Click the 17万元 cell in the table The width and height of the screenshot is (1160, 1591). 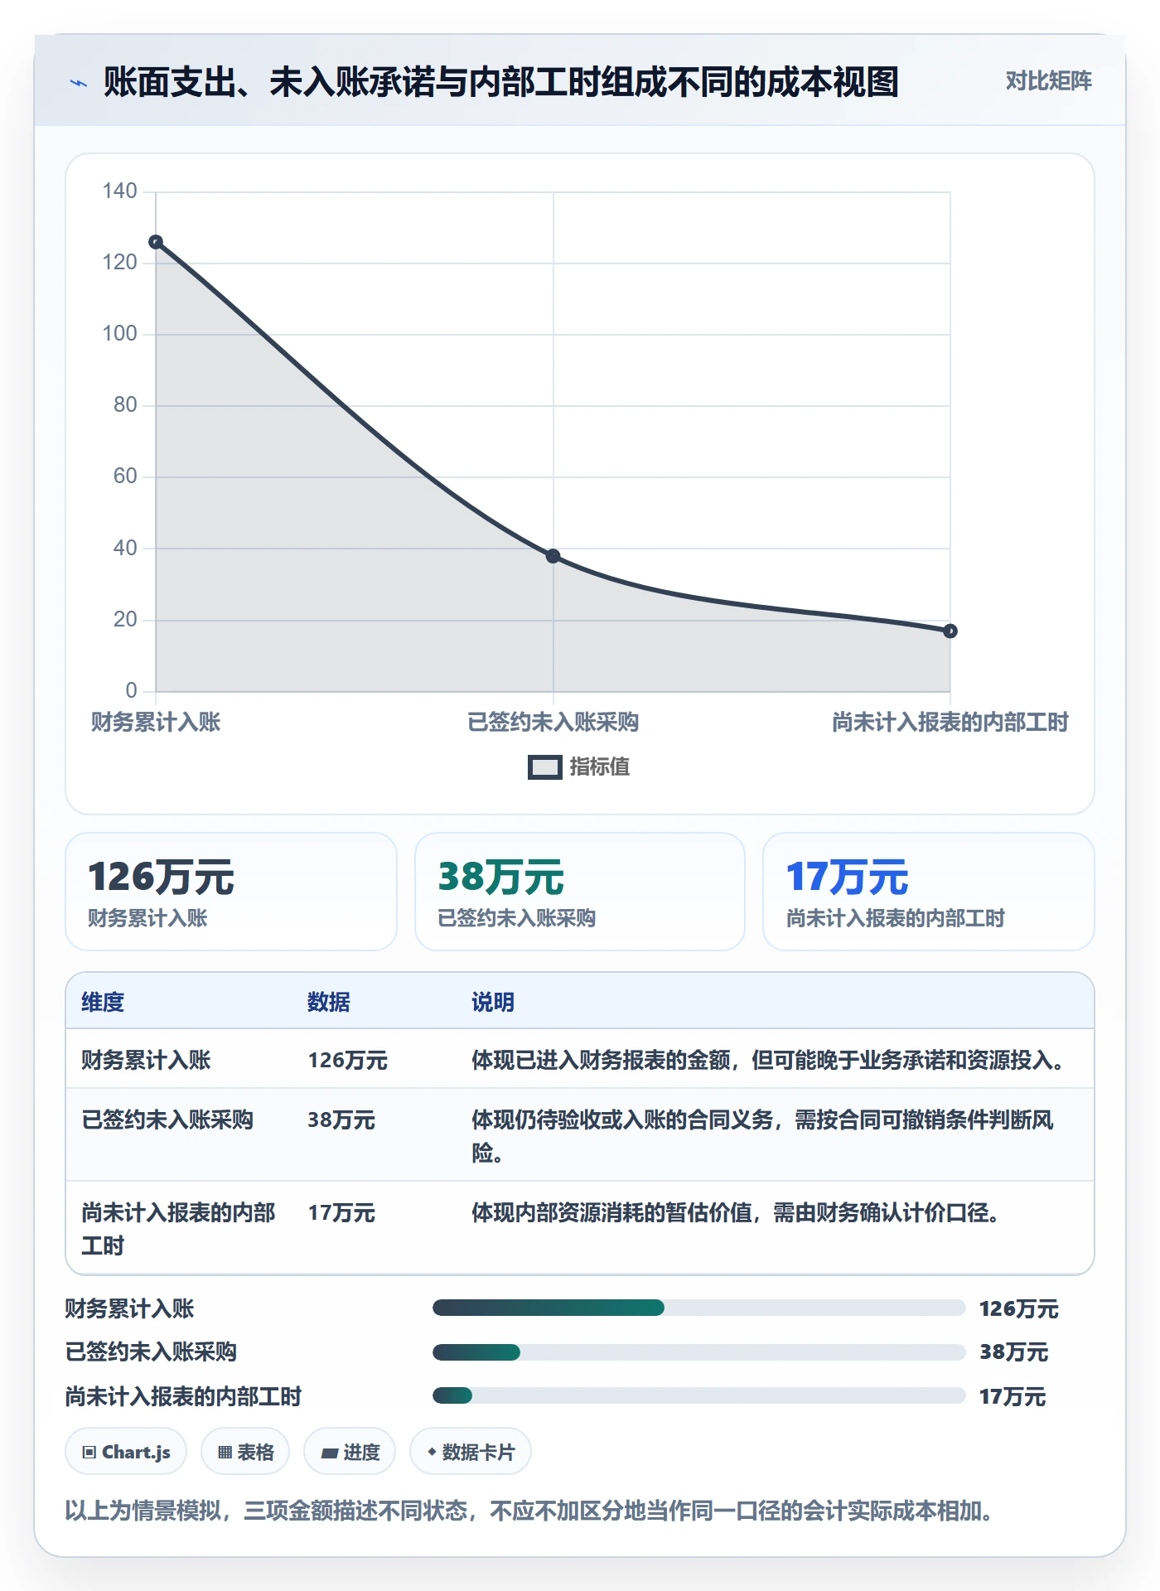point(341,1212)
